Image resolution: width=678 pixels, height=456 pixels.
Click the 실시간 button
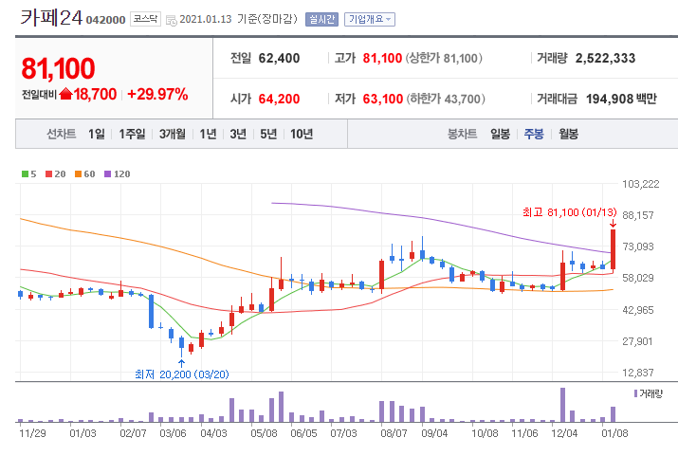coord(321,20)
